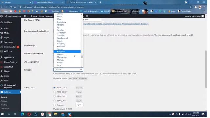
Task: Open the Howdy user account menu
Action: click(x=195, y=16)
